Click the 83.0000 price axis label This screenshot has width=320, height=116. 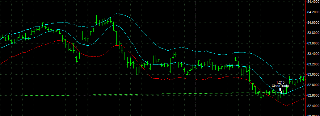point(313,75)
